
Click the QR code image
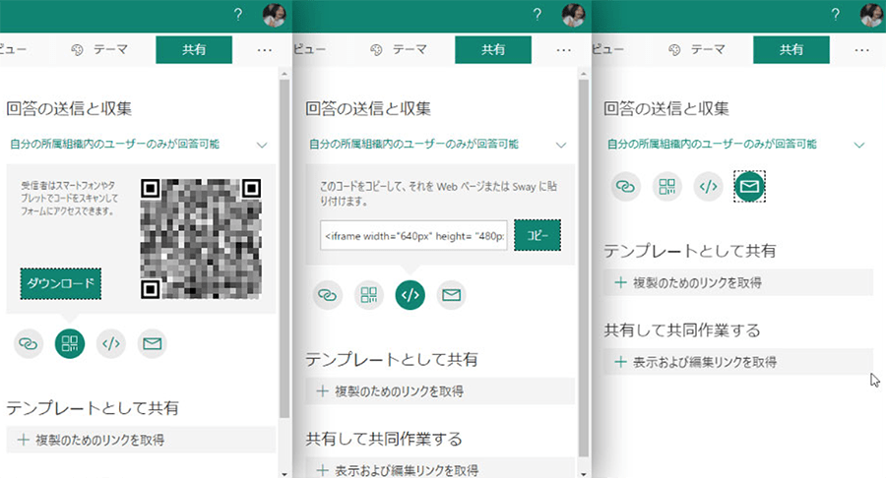click(x=201, y=239)
